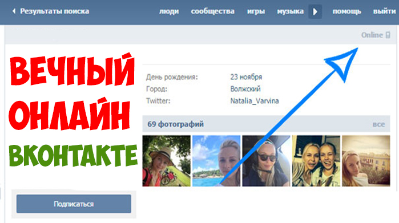Image resolution: width=399 pixels, height=223 pixels.
Task: Open photo of woman in straw hat
Action: coord(167,161)
